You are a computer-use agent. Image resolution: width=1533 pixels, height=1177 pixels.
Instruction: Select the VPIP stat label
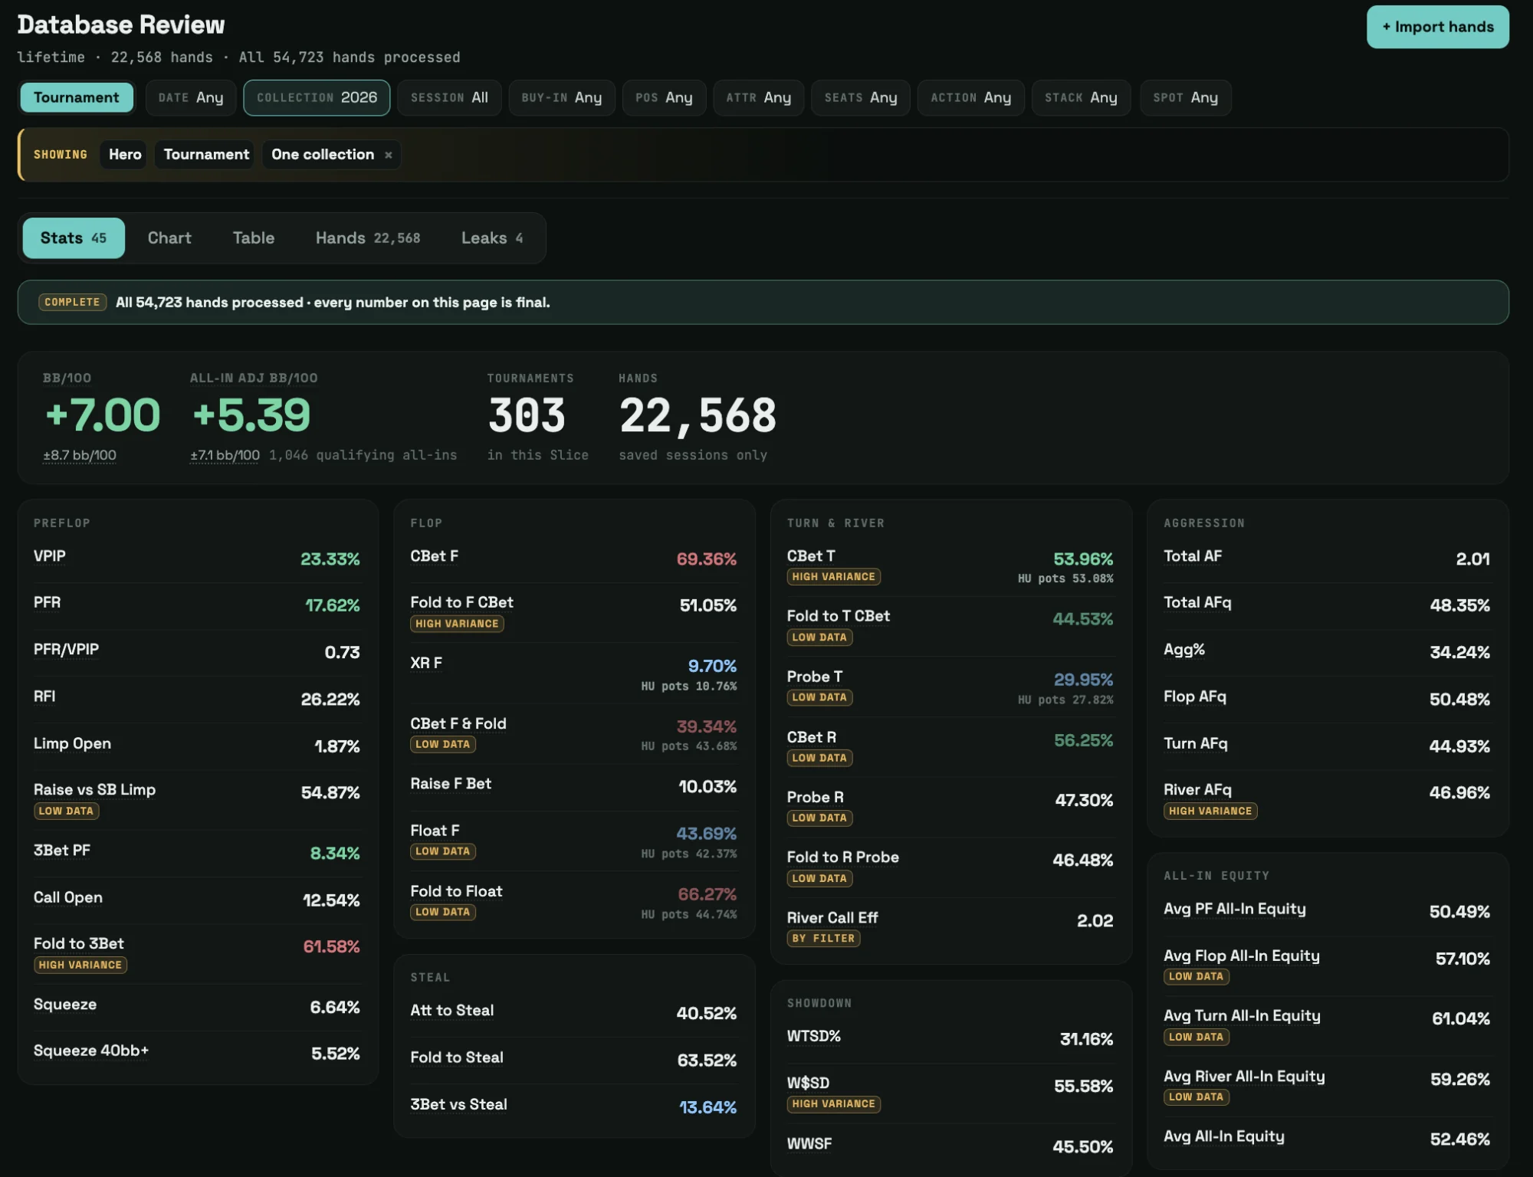click(x=50, y=556)
